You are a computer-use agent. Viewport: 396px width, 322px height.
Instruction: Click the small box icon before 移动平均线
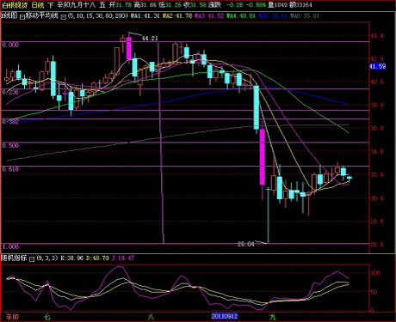pyautogui.click(x=22, y=17)
